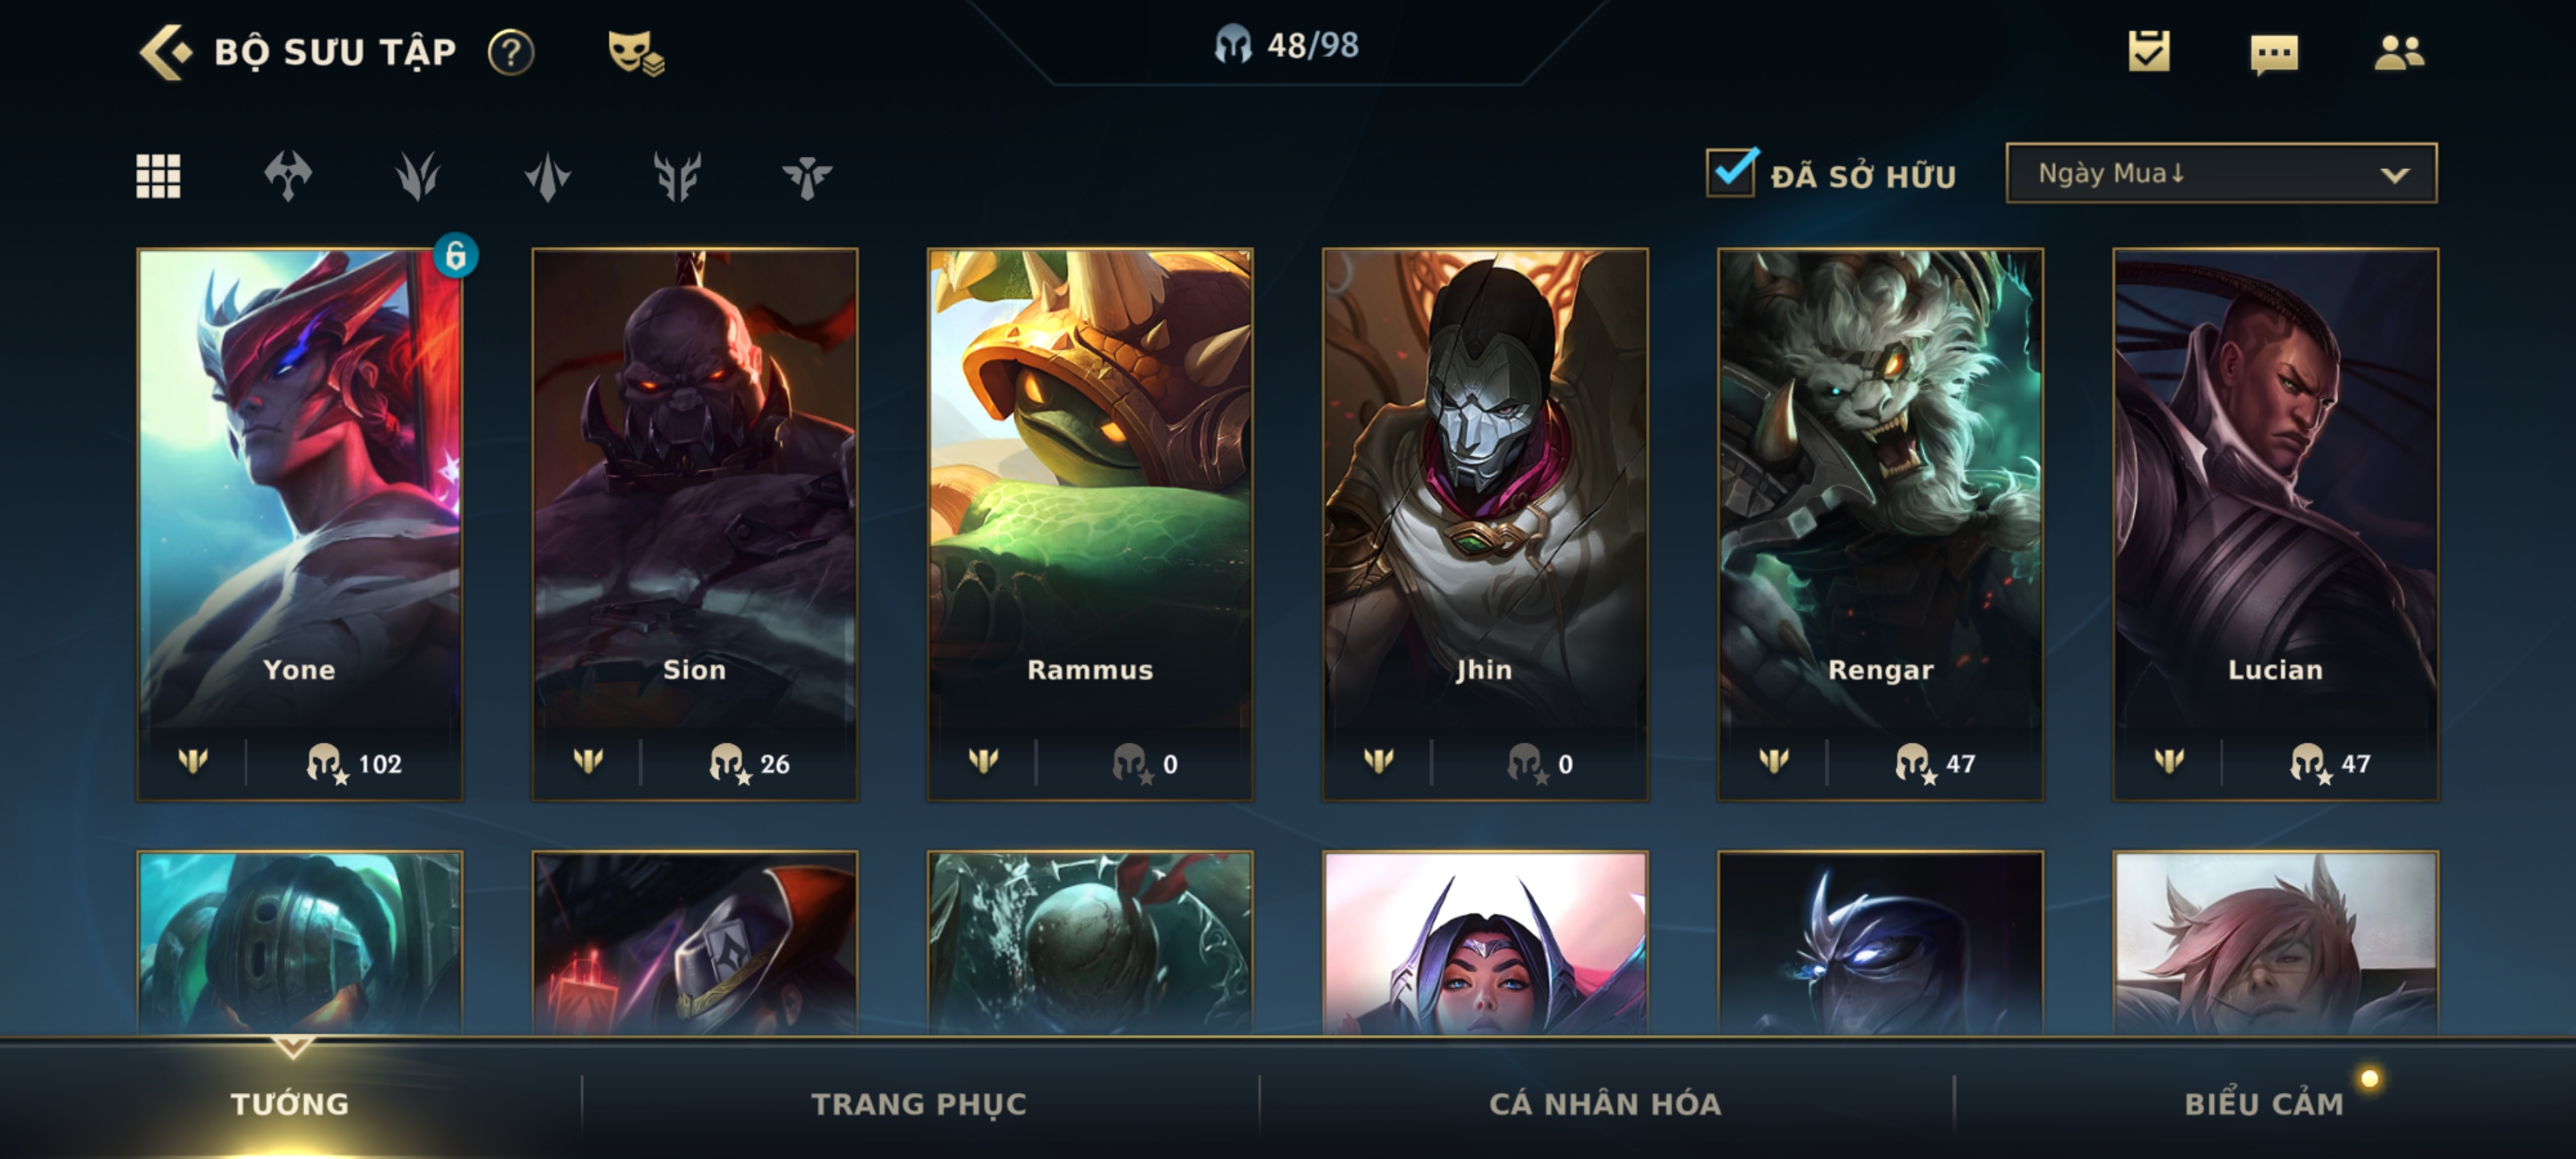Go back using the gold arrow icon

[x=164, y=52]
